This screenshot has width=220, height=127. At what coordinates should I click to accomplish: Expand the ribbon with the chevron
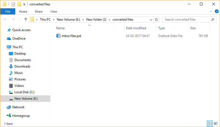(211, 11)
